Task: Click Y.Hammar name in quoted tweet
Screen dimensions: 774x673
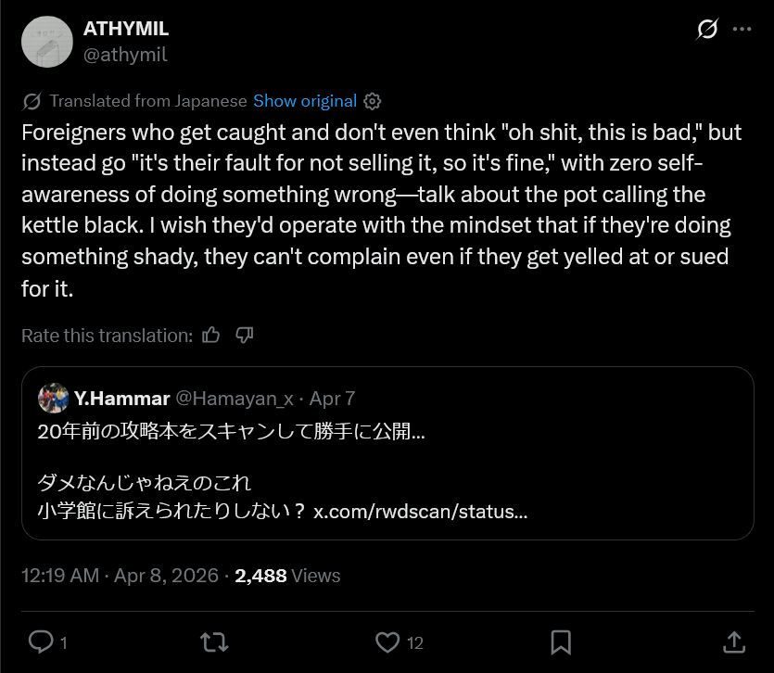Action: pyautogui.click(x=121, y=399)
